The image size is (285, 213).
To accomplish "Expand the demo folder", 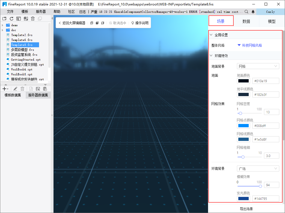I will click(2, 25).
